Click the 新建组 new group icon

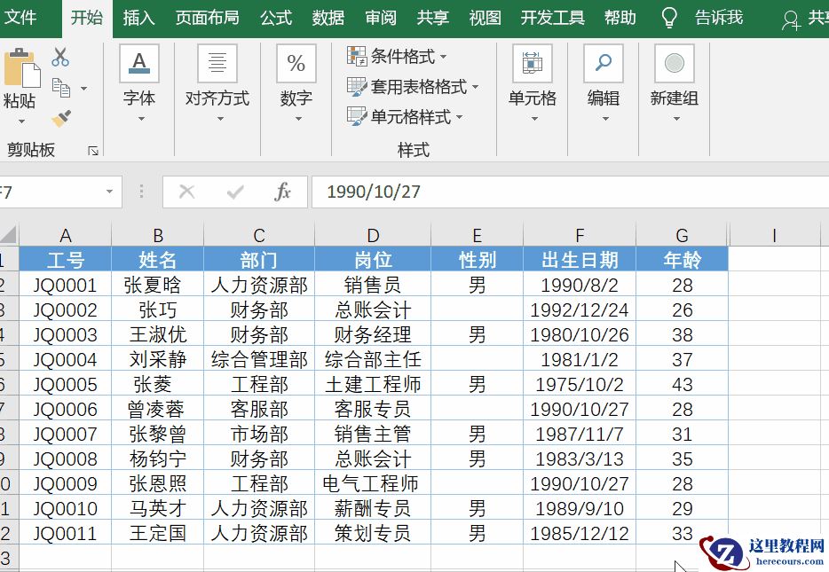click(x=674, y=63)
